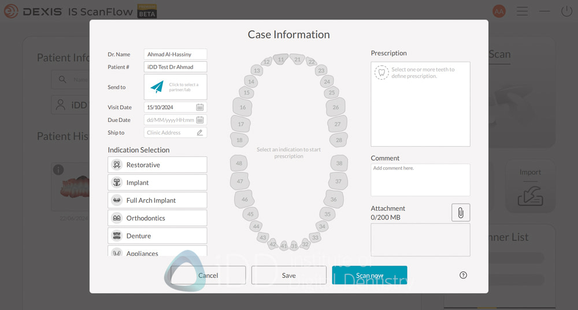Viewport: 578px width, 310px height.
Task: Select tooth 47 on the chart
Action: click(240, 181)
